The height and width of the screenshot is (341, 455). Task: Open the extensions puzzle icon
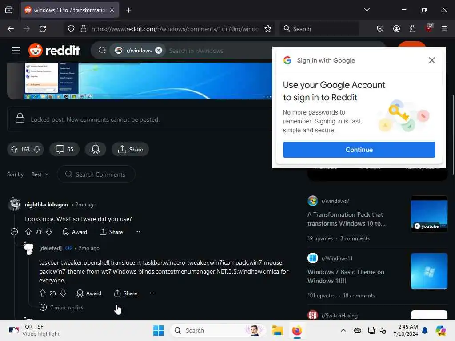[412, 29]
